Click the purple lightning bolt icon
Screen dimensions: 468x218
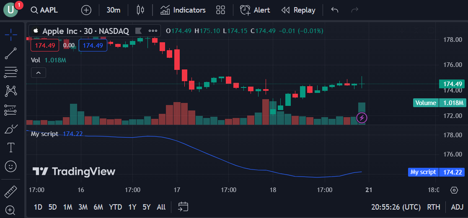click(x=362, y=118)
